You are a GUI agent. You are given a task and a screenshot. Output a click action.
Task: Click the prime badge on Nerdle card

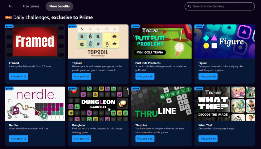9,88
